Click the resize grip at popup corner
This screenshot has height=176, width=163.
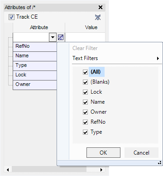[160, 163]
